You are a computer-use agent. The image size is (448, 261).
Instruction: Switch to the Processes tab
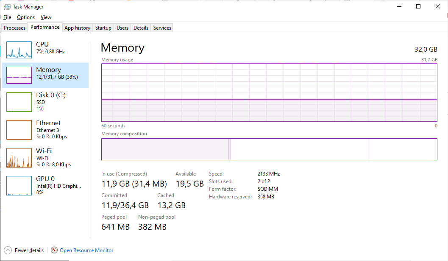click(15, 28)
